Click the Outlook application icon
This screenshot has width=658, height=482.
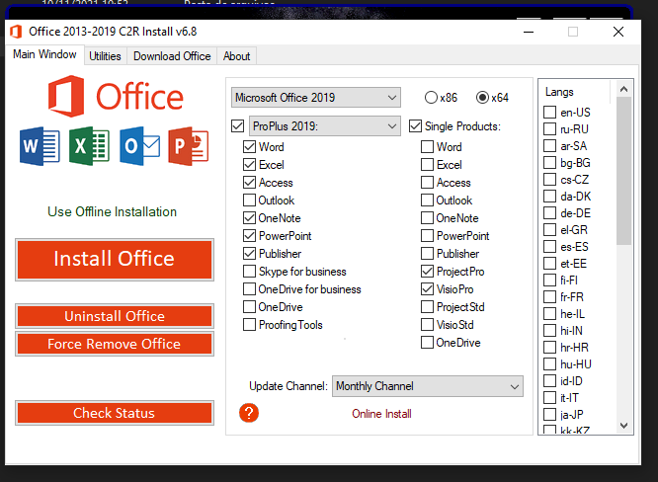point(139,146)
